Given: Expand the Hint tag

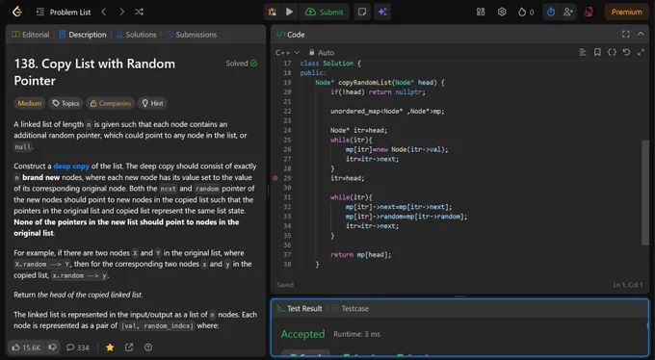Looking at the screenshot, I should pyautogui.click(x=152, y=103).
